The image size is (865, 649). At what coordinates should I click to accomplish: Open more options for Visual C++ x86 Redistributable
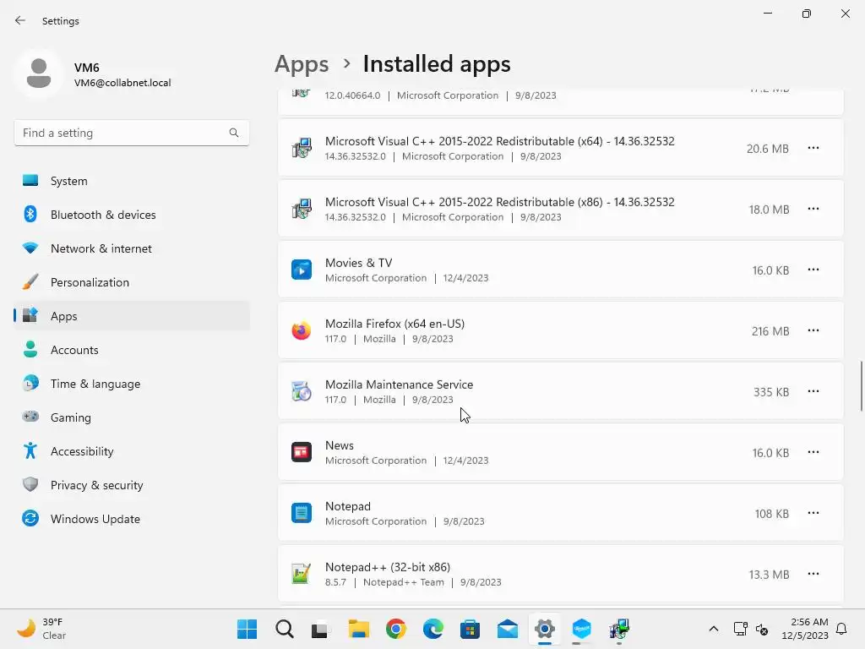click(x=813, y=209)
